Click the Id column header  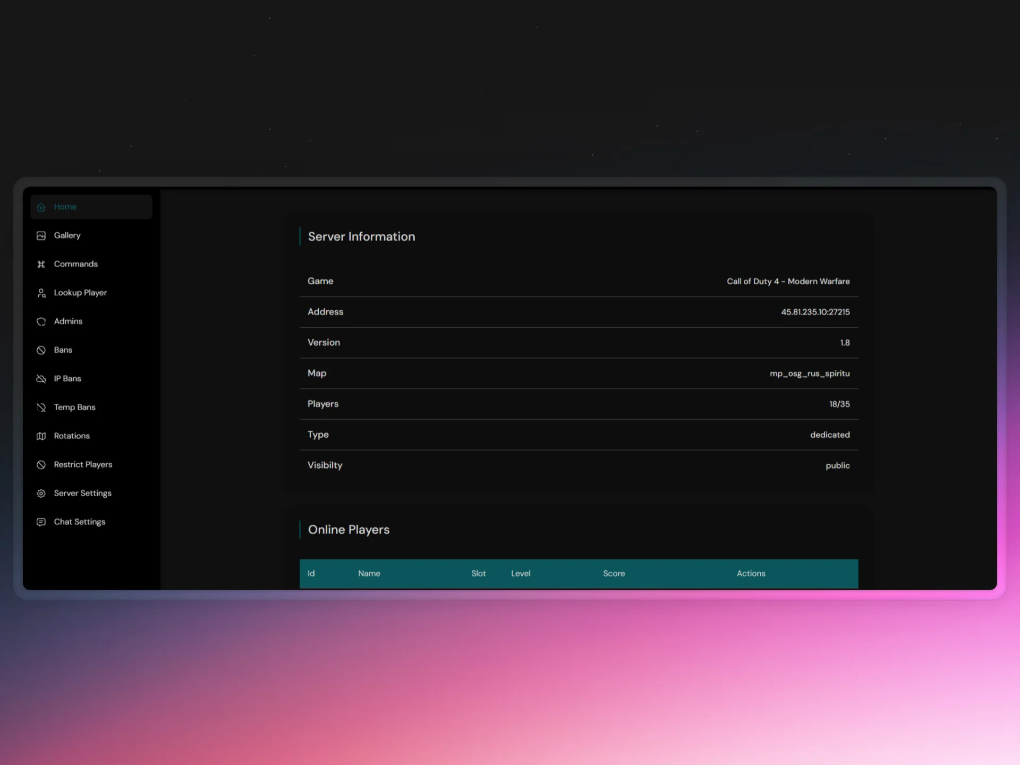point(311,574)
